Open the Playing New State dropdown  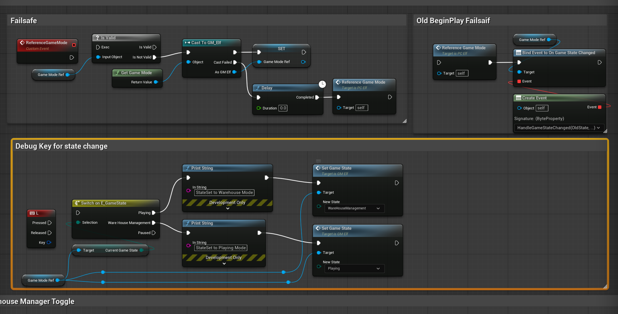click(x=354, y=268)
